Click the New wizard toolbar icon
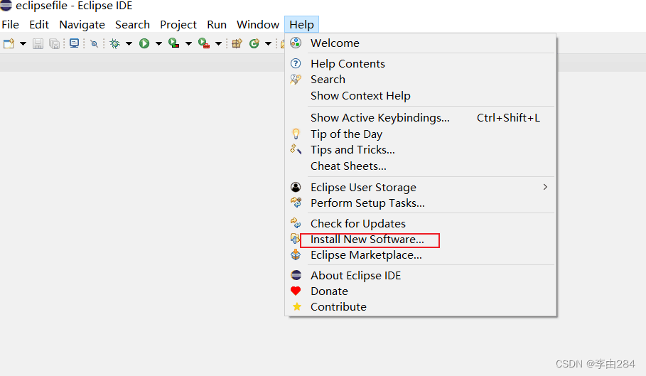The image size is (646, 376). coord(9,43)
